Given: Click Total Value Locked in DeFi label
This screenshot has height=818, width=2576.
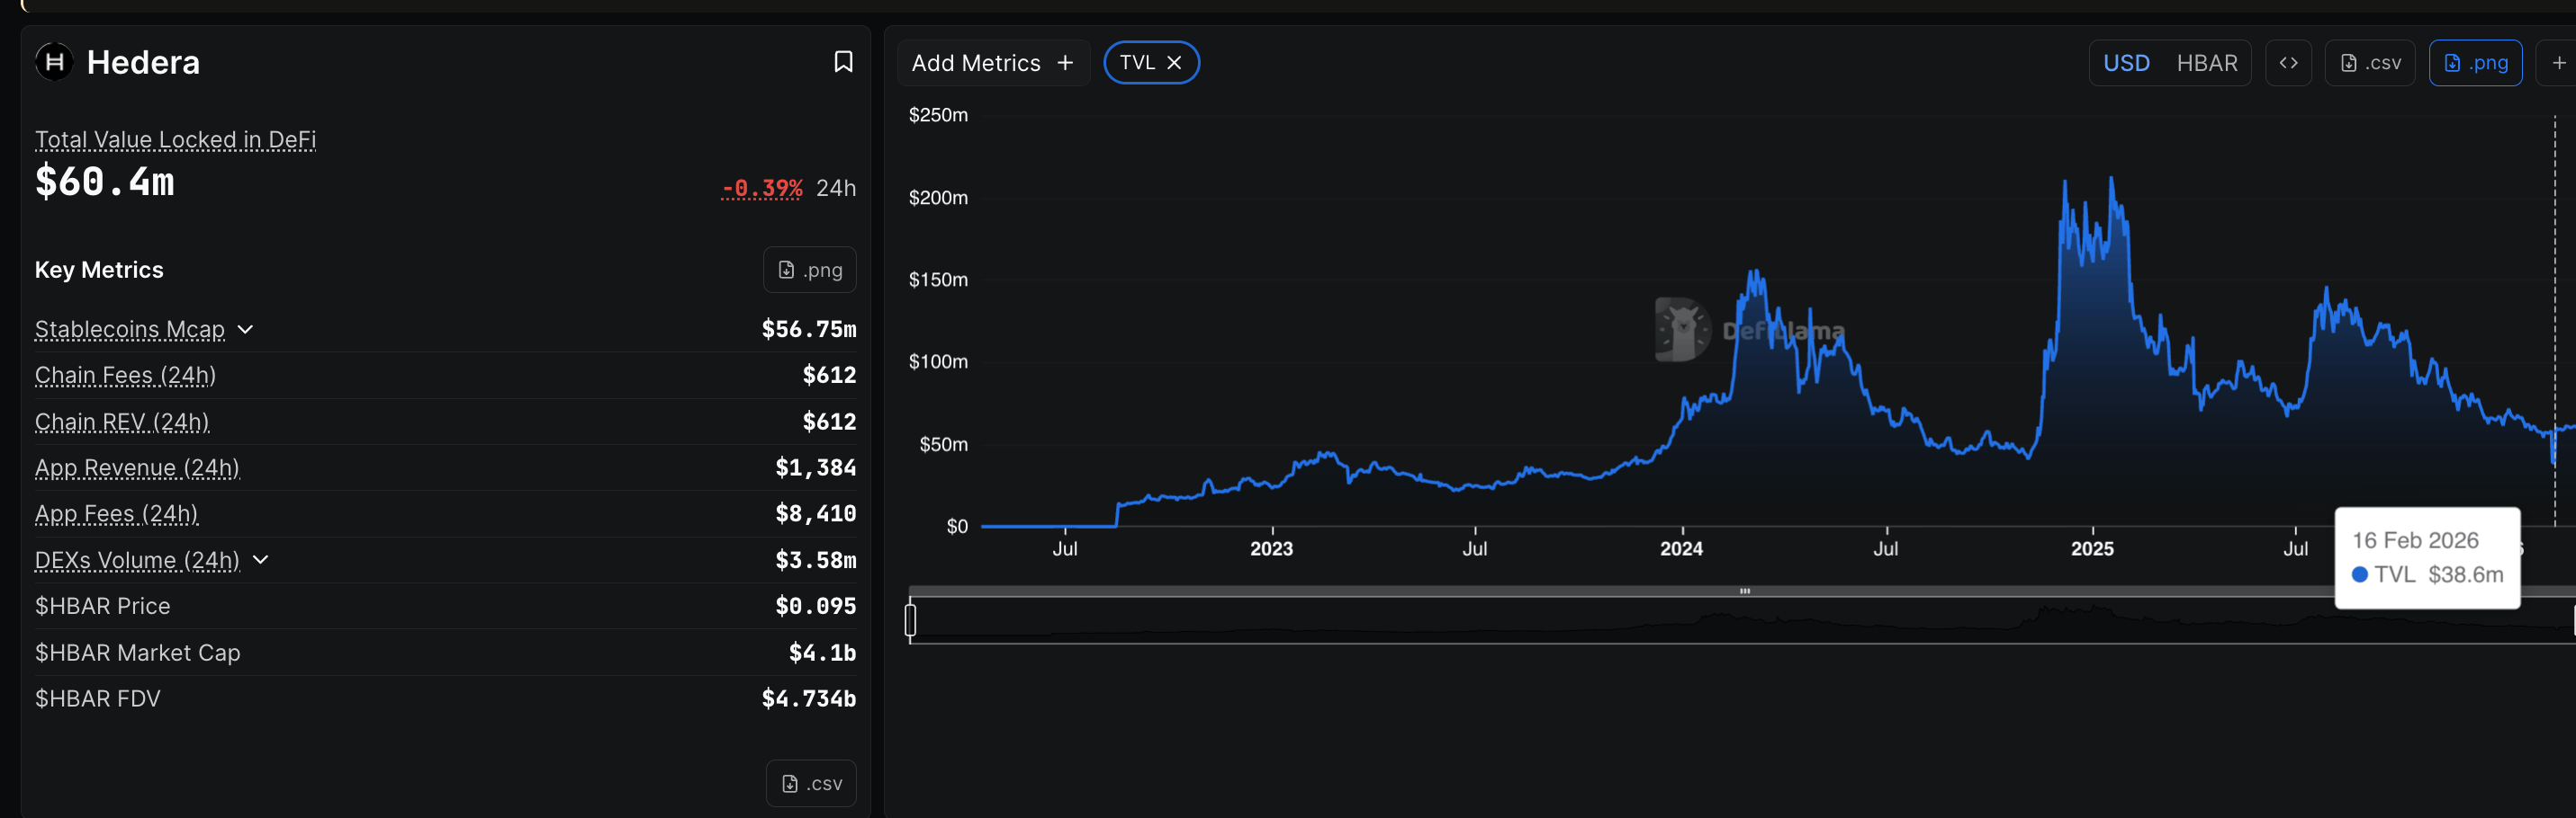Looking at the screenshot, I should click(x=175, y=140).
